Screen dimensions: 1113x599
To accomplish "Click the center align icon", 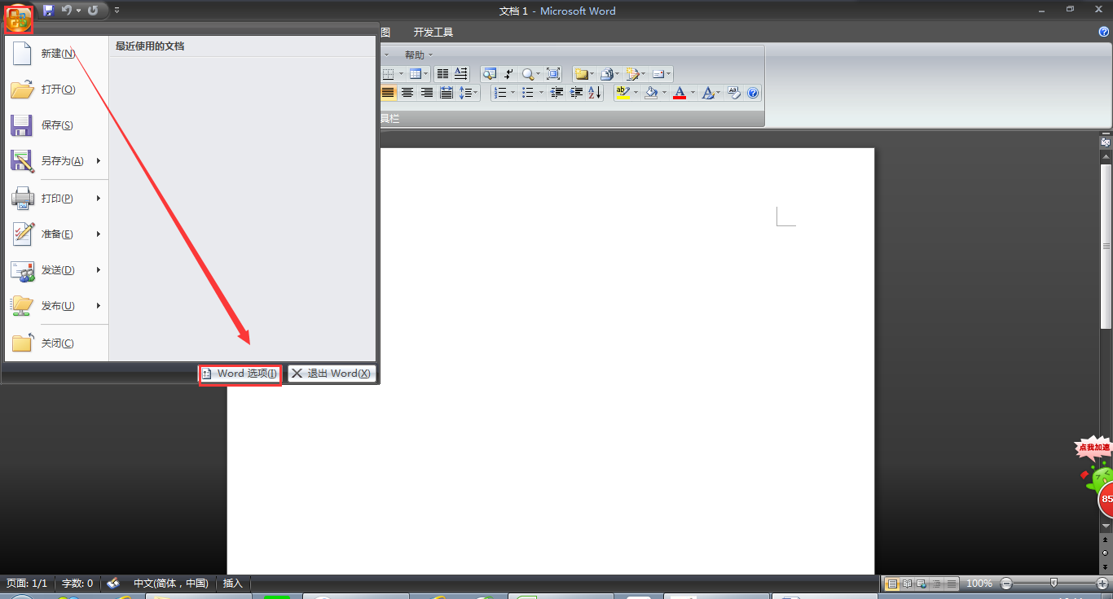I will click(407, 93).
